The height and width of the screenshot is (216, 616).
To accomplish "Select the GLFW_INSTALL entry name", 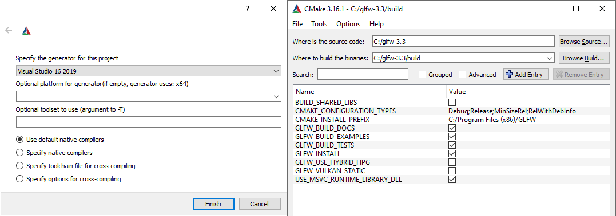I will point(318,154).
